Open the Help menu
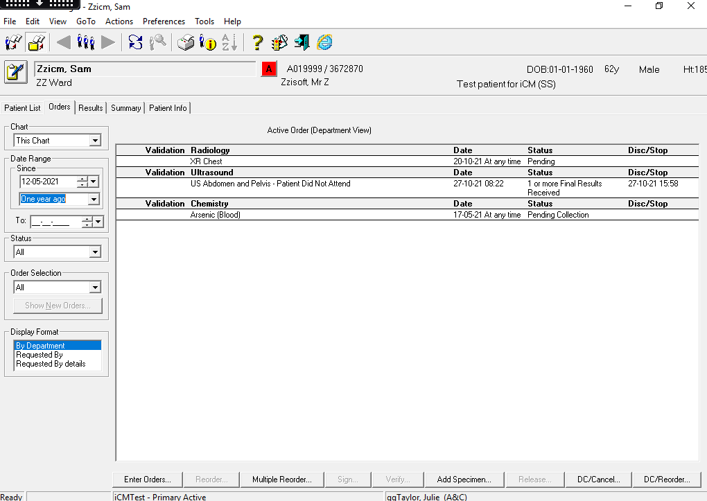This screenshot has height=501, width=707. [232, 21]
